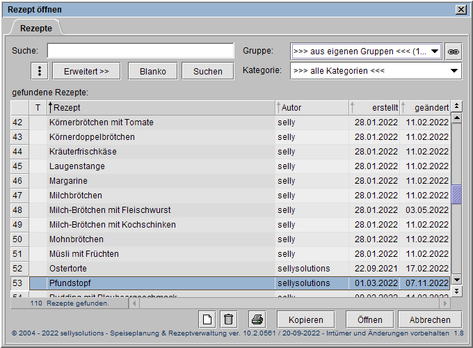Click the trash delete icon
The image size is (473, 348).
[x=227, y=319]
